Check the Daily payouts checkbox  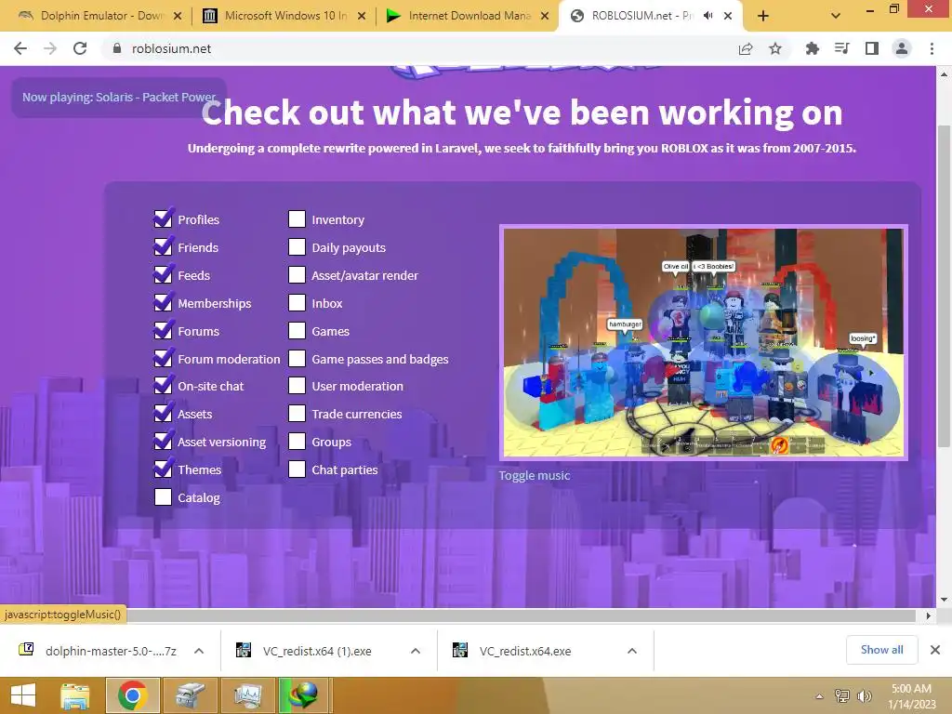297,247
